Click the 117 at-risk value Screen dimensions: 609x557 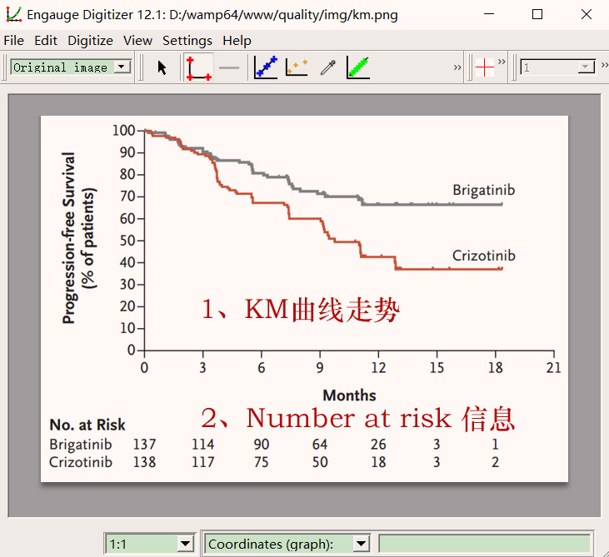202,462
